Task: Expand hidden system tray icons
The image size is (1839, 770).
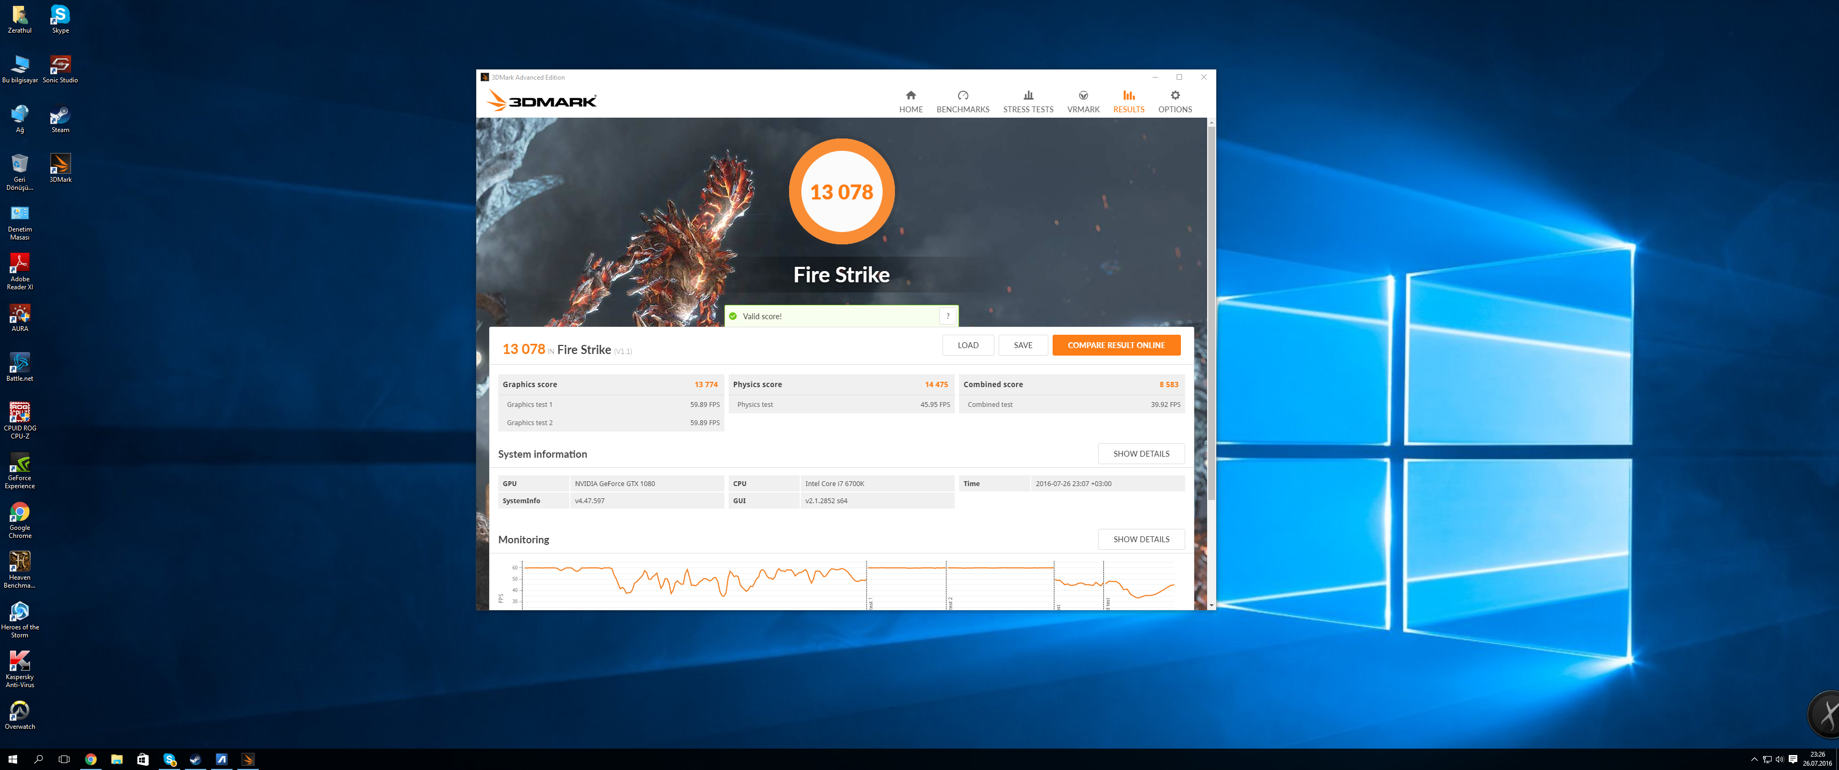Action: pyautogui.click(x=1754, y=759)
